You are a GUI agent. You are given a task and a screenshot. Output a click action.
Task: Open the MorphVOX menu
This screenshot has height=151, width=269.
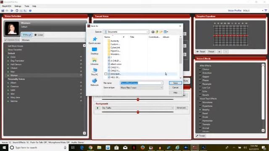(7, 6)
